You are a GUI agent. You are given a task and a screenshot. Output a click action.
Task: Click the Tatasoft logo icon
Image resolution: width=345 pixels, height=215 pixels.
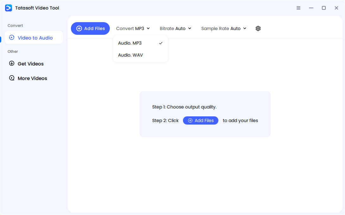[x=8, y=8]
